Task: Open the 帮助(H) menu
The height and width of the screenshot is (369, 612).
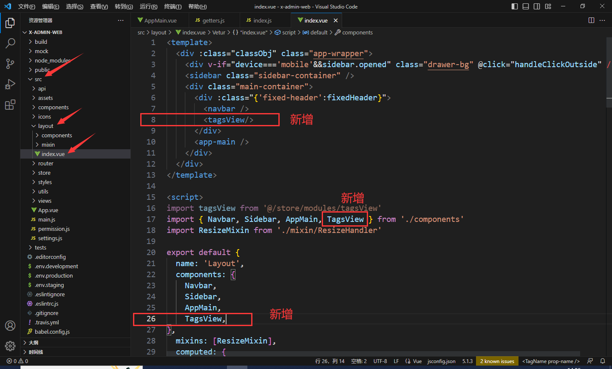Action: (x=197, y=6)
